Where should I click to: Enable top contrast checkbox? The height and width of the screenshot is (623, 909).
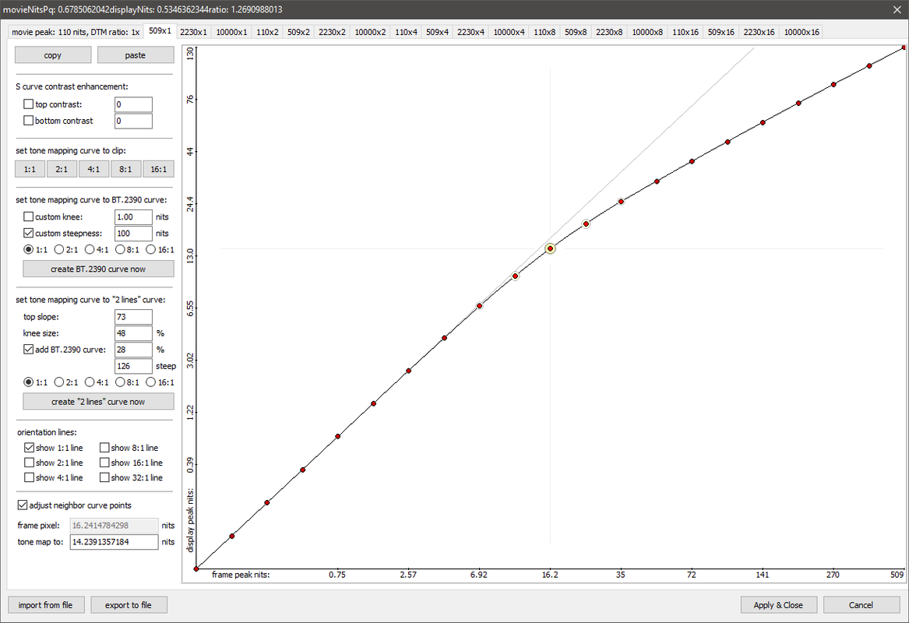click(x=28, y=104)
